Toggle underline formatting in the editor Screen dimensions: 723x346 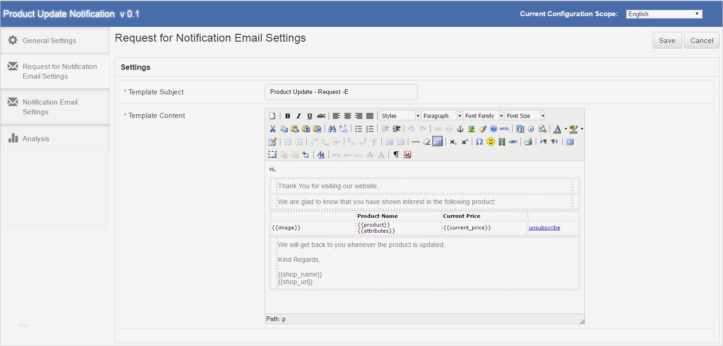pos(310,116)
